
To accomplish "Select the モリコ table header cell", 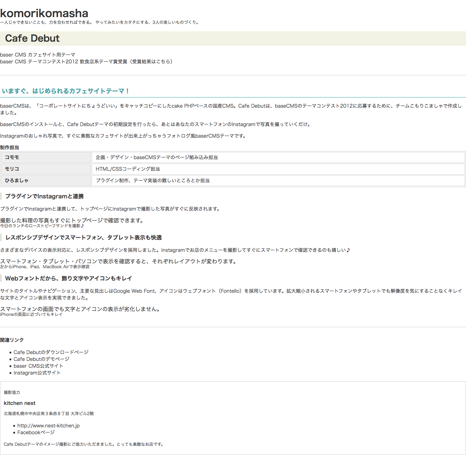I will click(46, 169).
